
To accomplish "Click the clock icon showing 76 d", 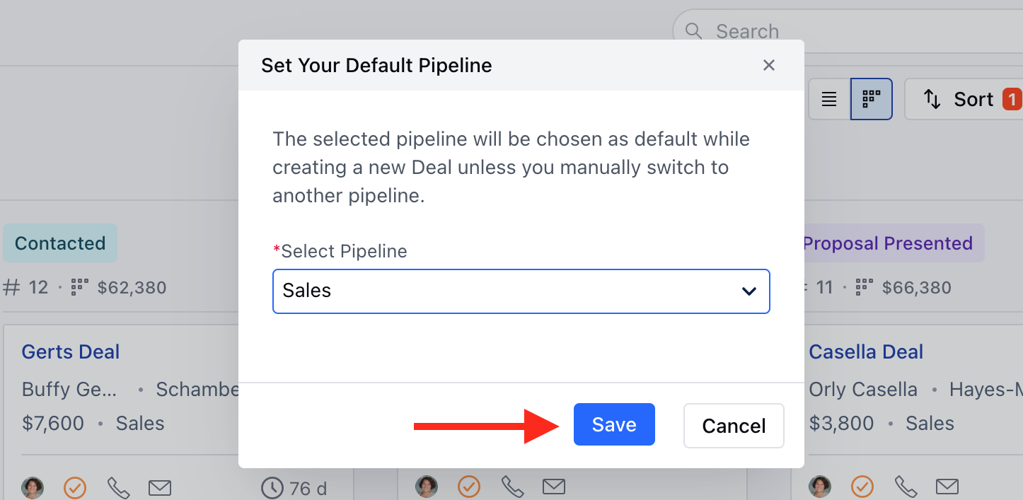I will click(272, 487).
